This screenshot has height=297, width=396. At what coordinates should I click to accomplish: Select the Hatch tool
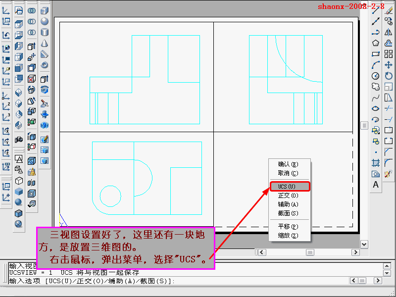(x=376, y=163)
